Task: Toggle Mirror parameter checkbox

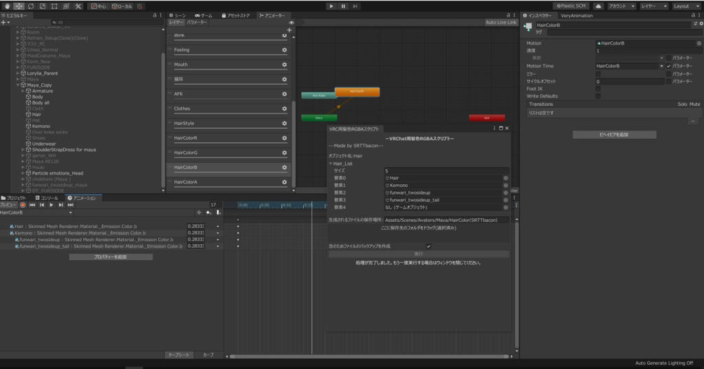Action: tap(668, 74)
